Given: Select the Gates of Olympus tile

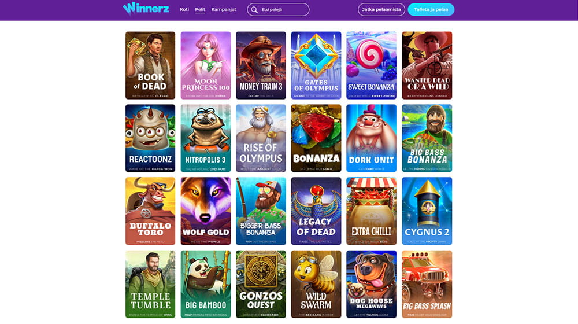Looking at the screenshot, I should [316, 65].
